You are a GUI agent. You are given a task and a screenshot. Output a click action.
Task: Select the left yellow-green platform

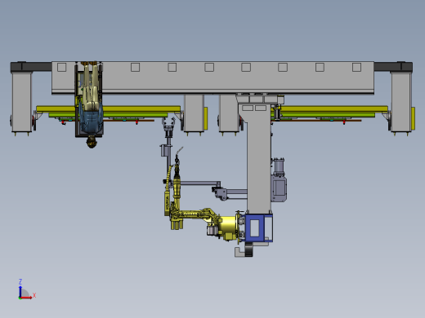pyautogui.click(x=109, y=112)
